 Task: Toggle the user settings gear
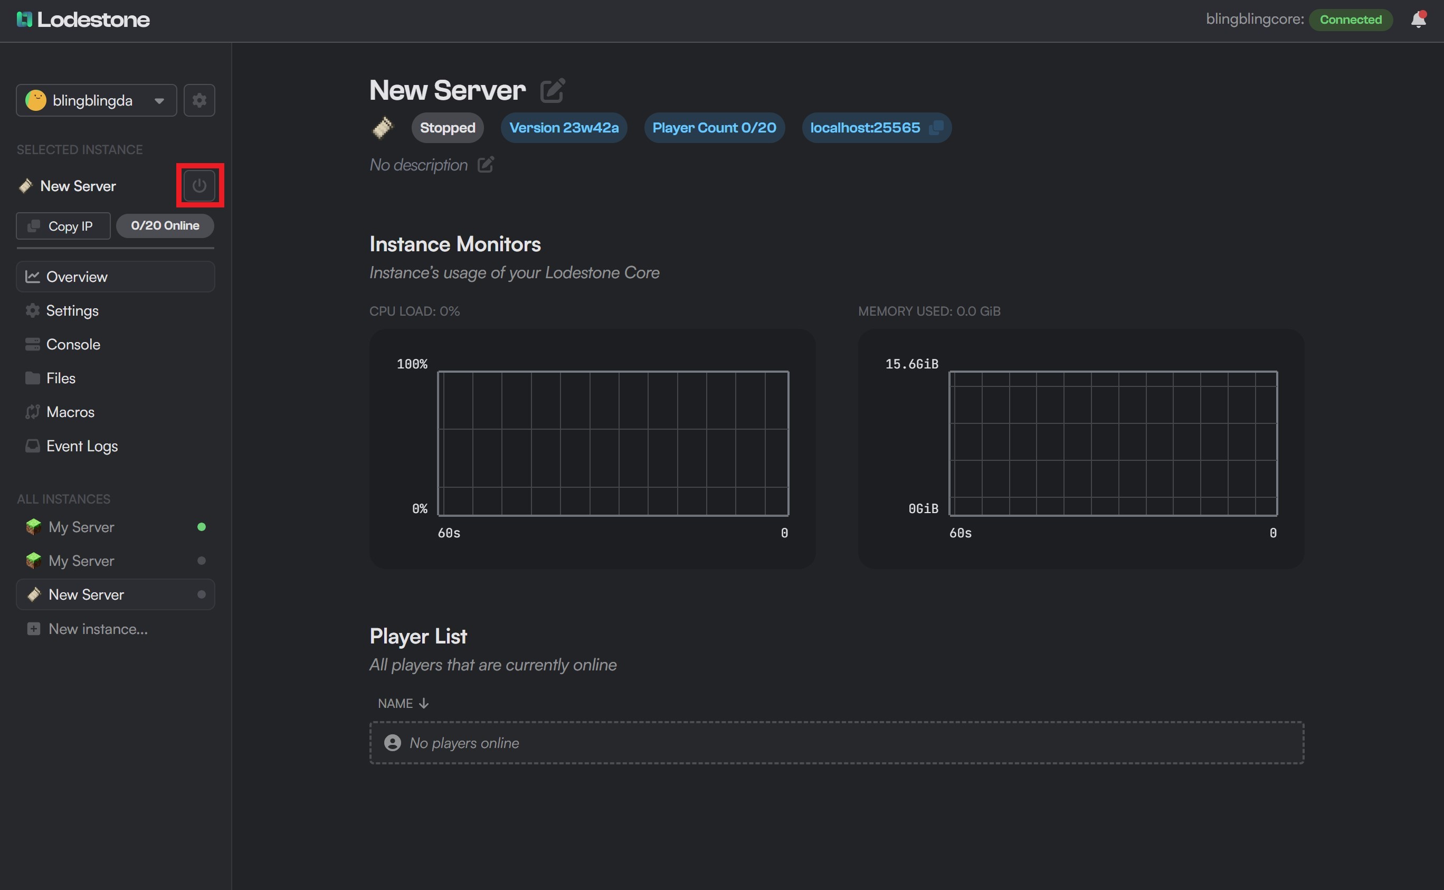199,100
